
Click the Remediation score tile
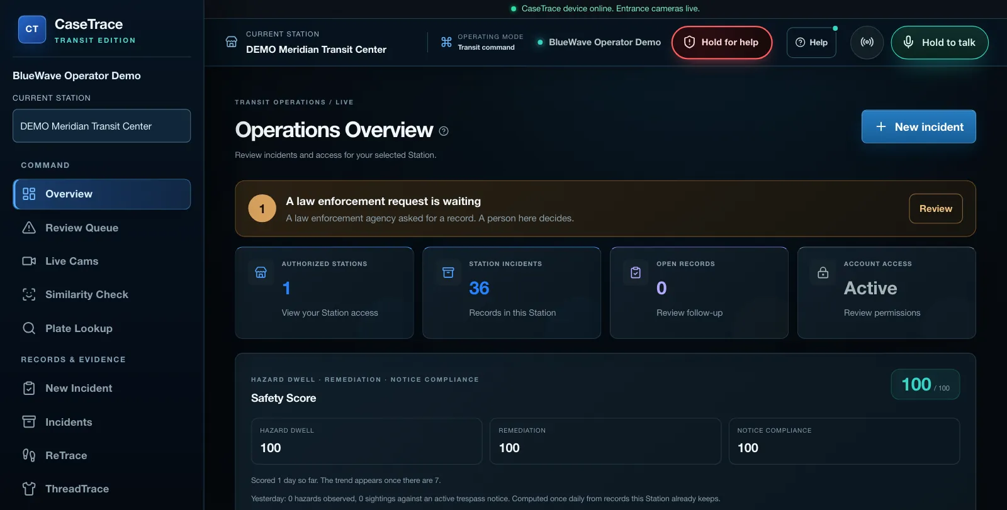(605, 441)
